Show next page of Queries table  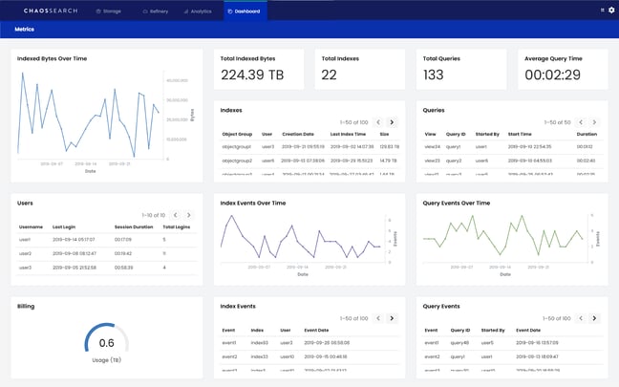594,122
